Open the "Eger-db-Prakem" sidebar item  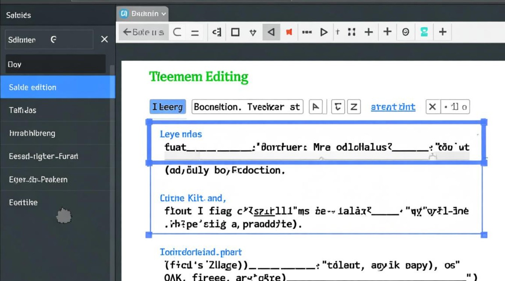click(x=57, y=179)
